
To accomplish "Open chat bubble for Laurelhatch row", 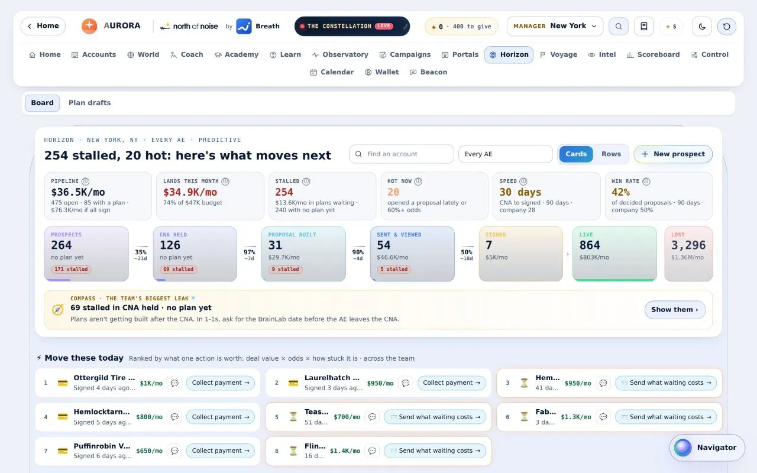I will [406, 383].
